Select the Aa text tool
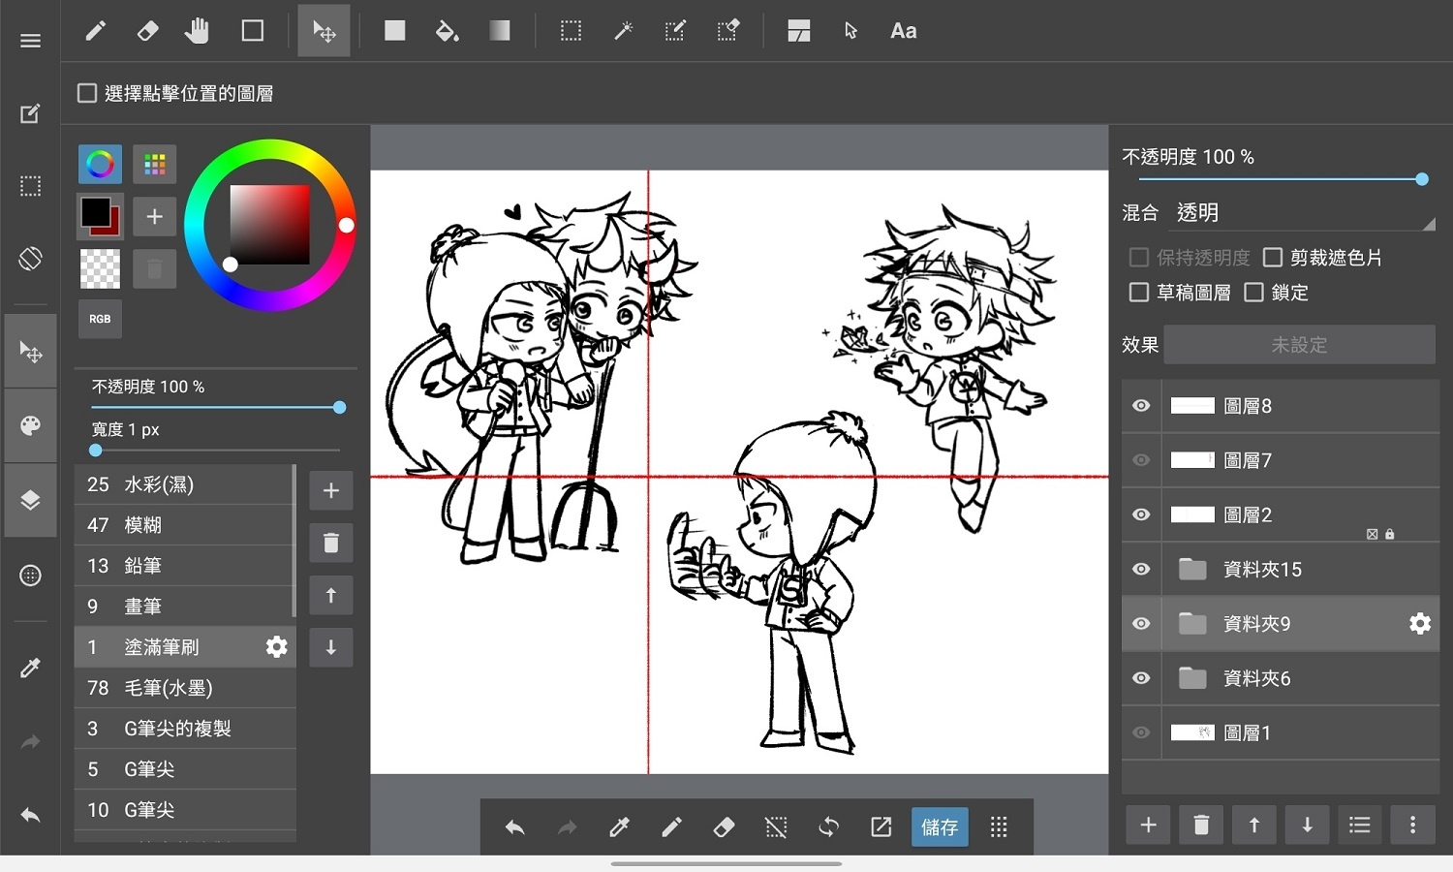Screen dimensions: 1453x872 (903, 31)
